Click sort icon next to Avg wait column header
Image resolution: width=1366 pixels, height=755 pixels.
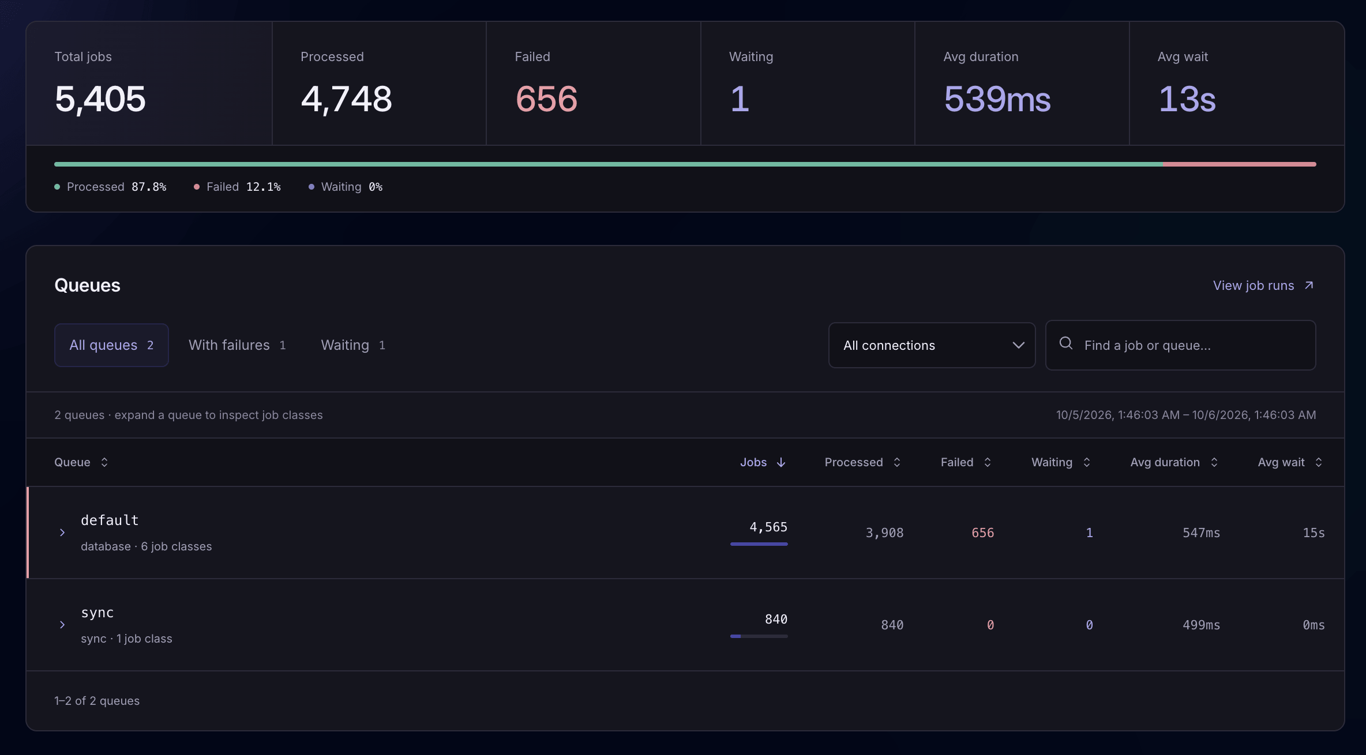pyautogui.click(x=1319, y=462)
